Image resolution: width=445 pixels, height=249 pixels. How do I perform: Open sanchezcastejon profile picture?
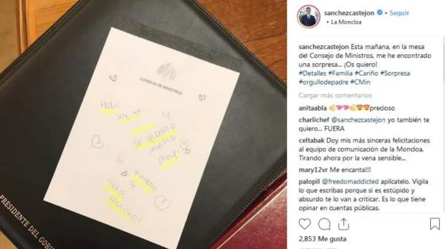click(x=309, y=17)
